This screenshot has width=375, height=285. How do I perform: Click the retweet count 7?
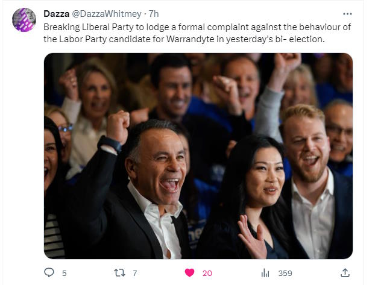(x=135, y=273)
